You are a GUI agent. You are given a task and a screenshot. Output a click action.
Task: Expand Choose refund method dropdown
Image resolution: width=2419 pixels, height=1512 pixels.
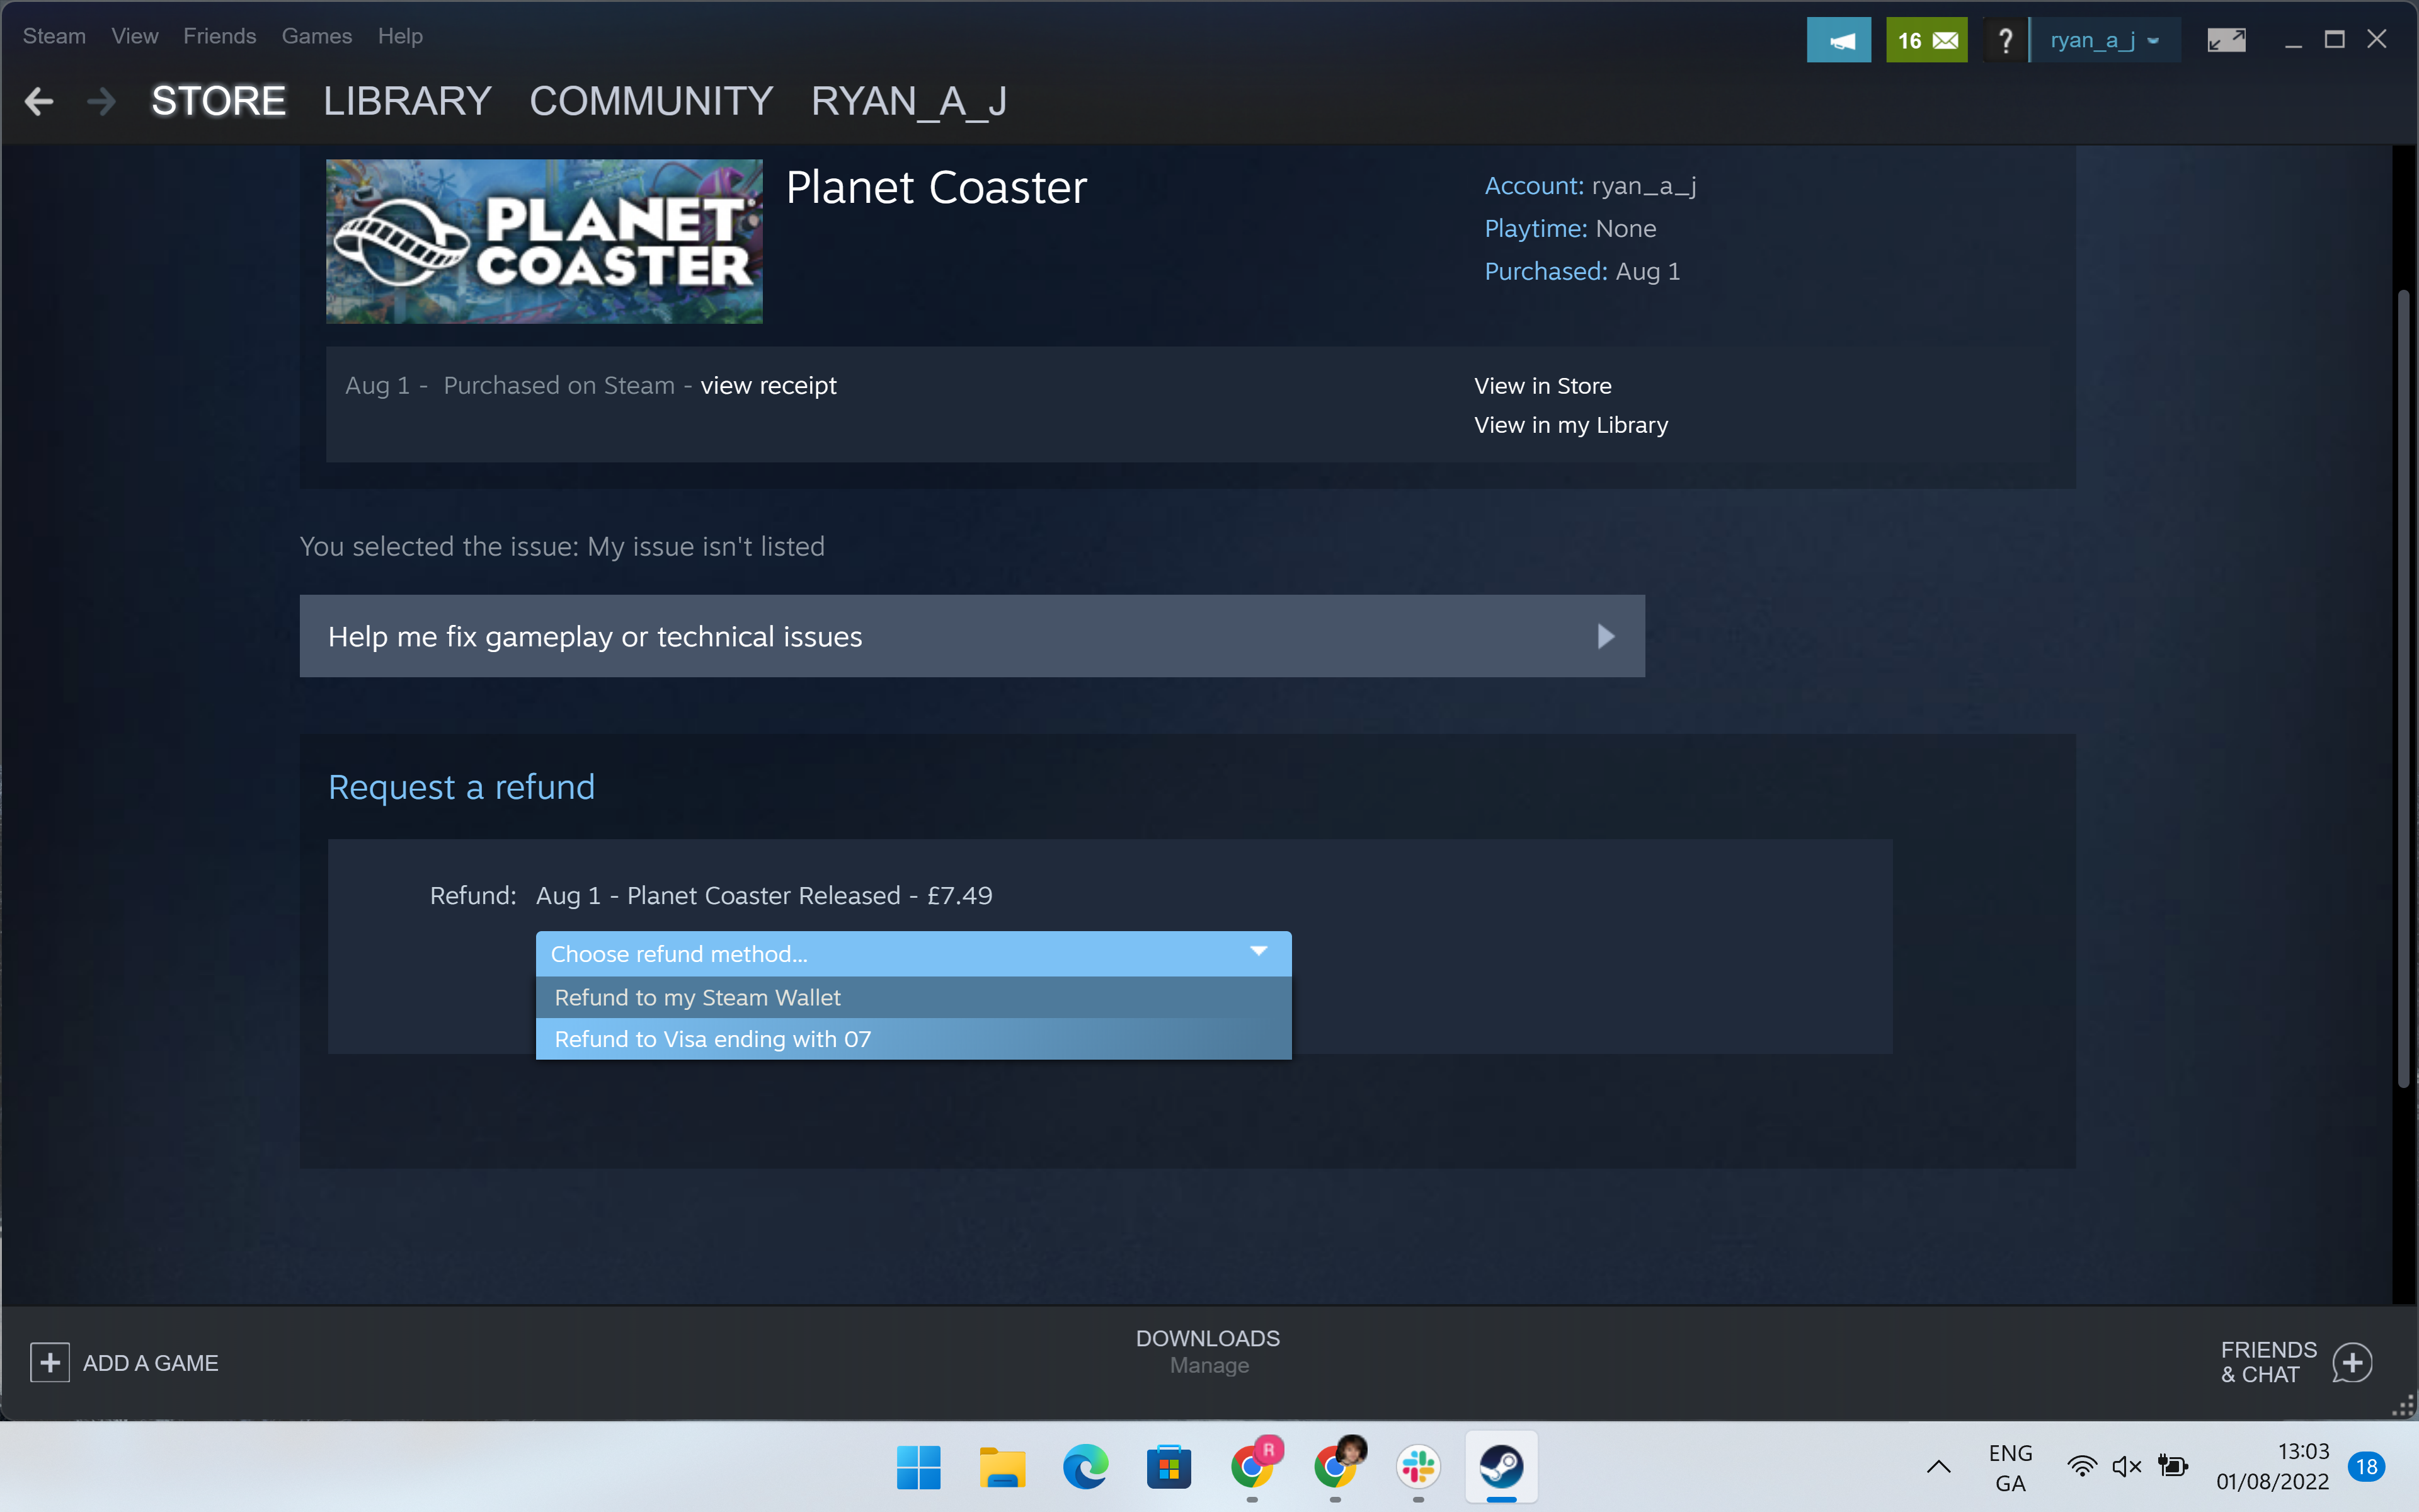click(913, 954)
